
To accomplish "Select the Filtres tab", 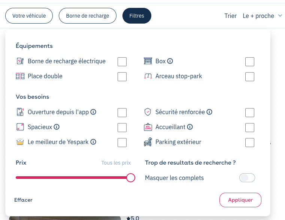I will point(137,16).
